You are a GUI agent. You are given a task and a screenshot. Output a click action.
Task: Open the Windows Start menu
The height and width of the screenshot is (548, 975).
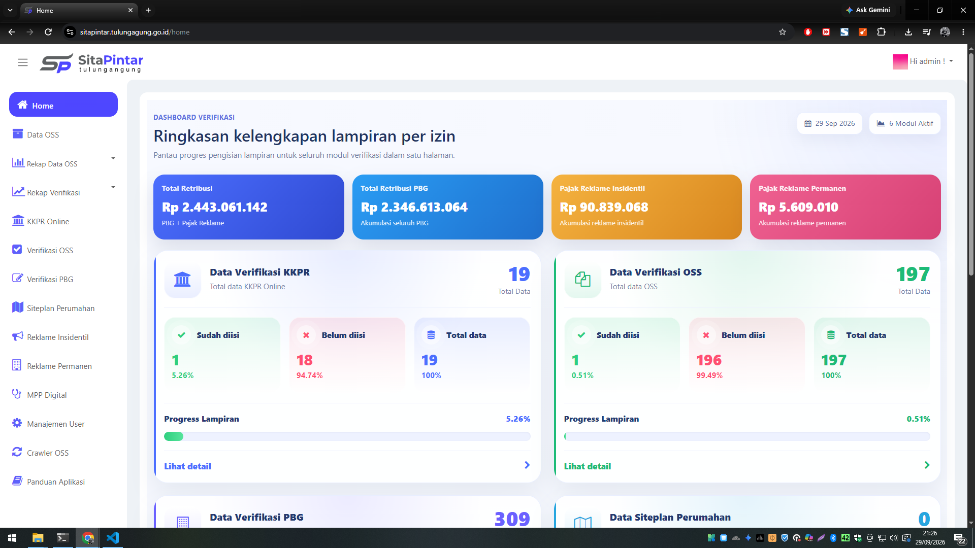12,538
